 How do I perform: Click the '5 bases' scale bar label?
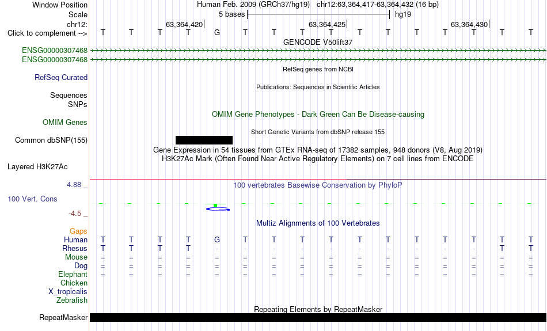pos(232,14)
